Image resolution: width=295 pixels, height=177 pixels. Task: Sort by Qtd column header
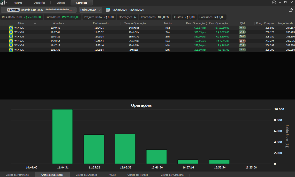coord(242,23)
